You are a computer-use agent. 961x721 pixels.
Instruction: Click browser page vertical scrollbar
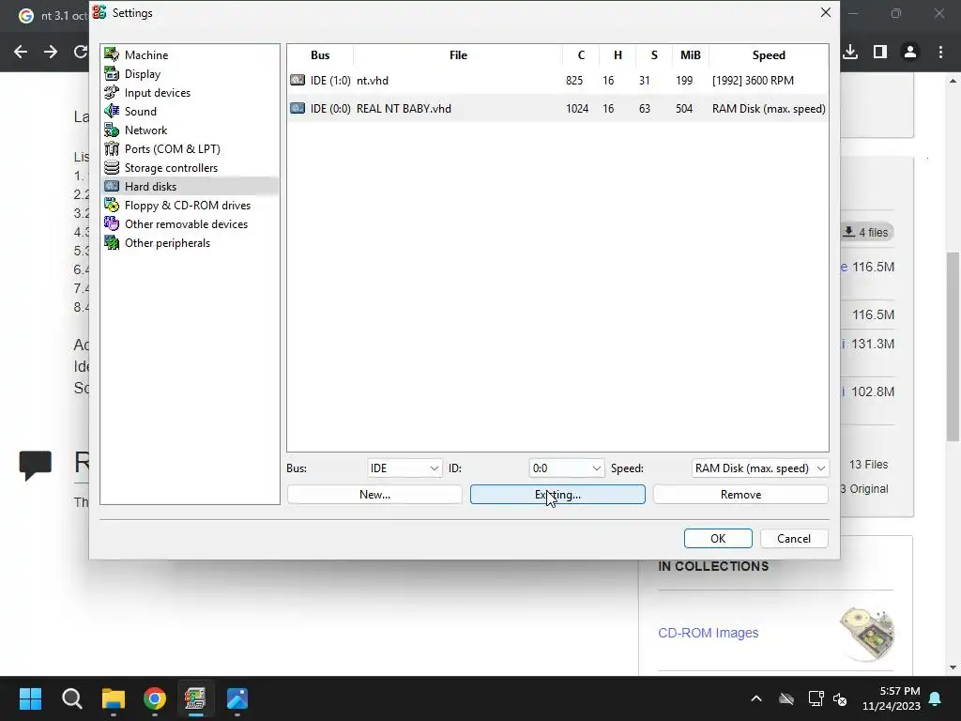click(x=953, y=346)
